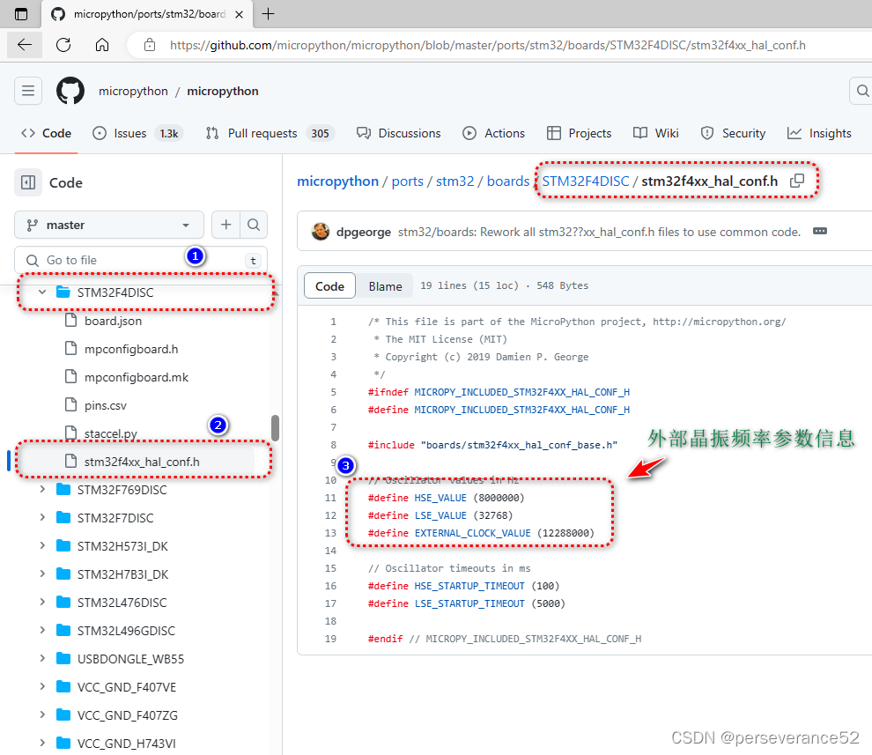Expand the STM32F7DISC folder

(x=42, y=517)
